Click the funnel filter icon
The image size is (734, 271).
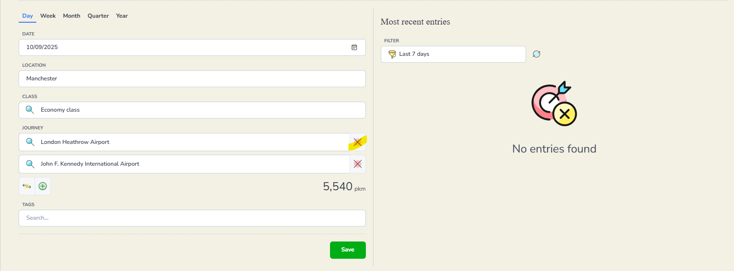click(392, 54)
